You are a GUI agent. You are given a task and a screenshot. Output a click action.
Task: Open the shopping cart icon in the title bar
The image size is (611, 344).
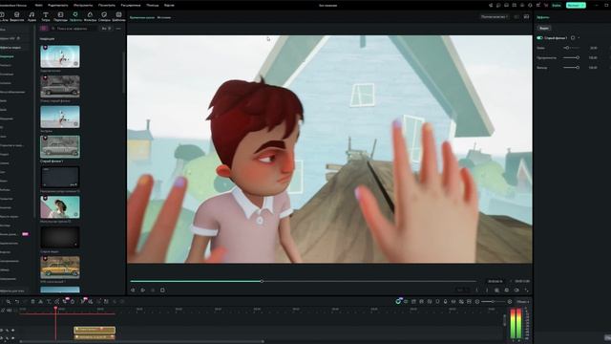(x=546, y=6)
